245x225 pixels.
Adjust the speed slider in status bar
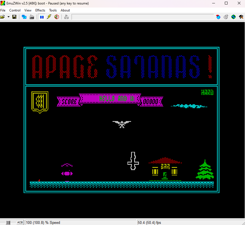(x=8, y=222)
